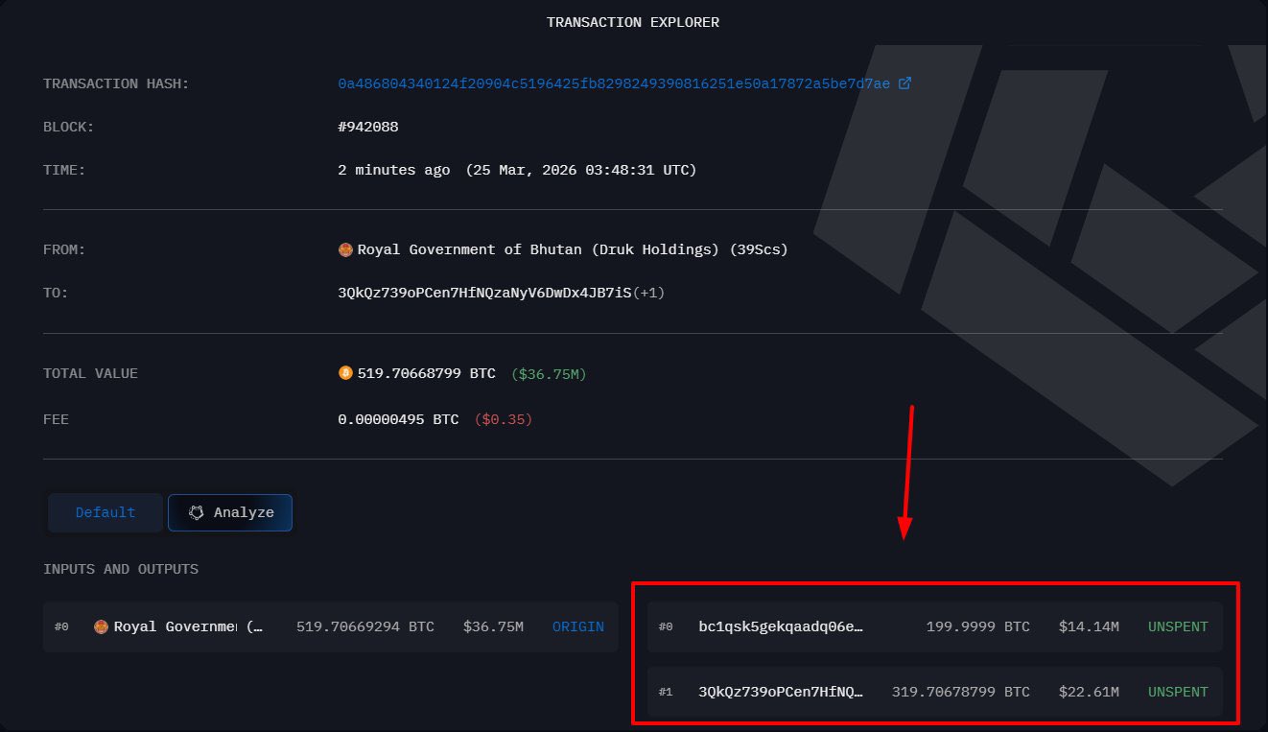This screenshot has height=732, width=1268.
Task: Click the Bhutan emblem icon in input #0
Action: click(102, 626)
